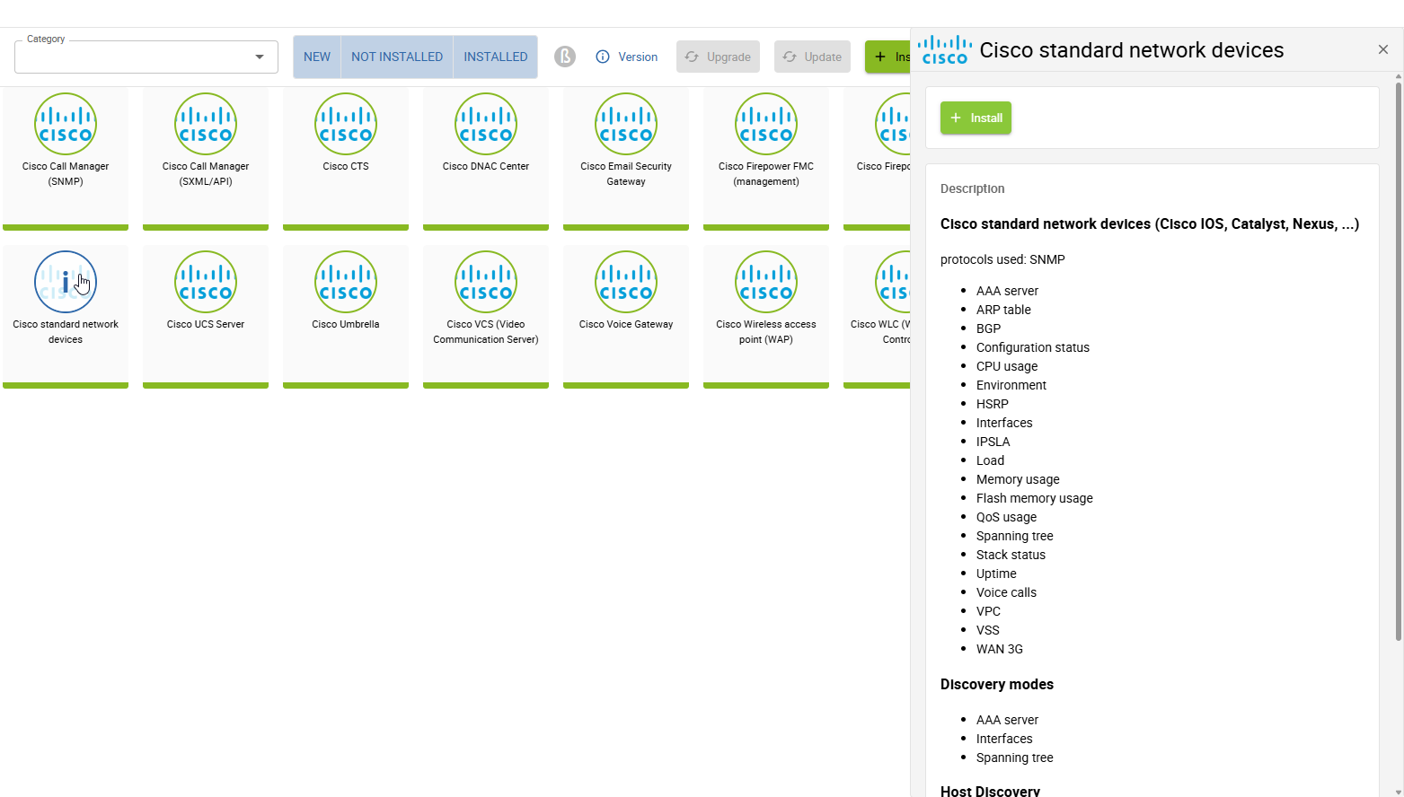
Task: Click the Category combo box field
Action: pyautogui.click(x=146, y=57)
